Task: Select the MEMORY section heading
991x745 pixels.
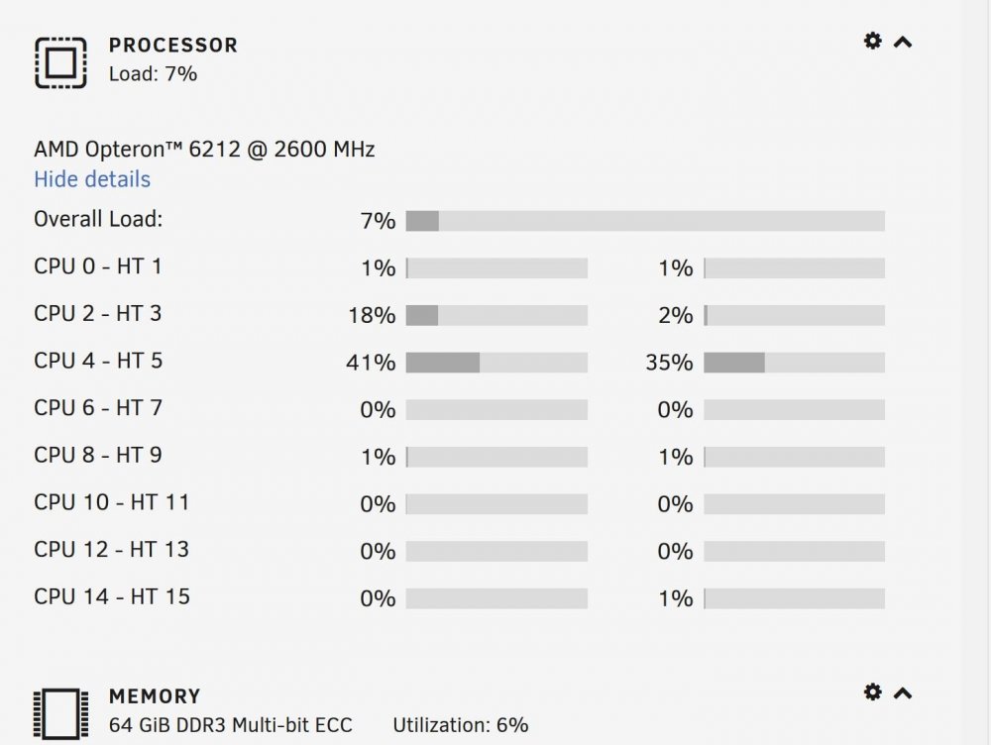Action: click(x=155, y=696)
